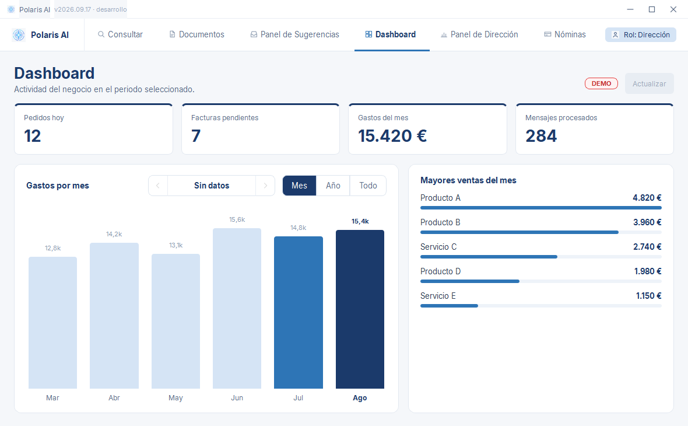Select the Año range option
Screen dimensions: 688x426
coord(333,186)
